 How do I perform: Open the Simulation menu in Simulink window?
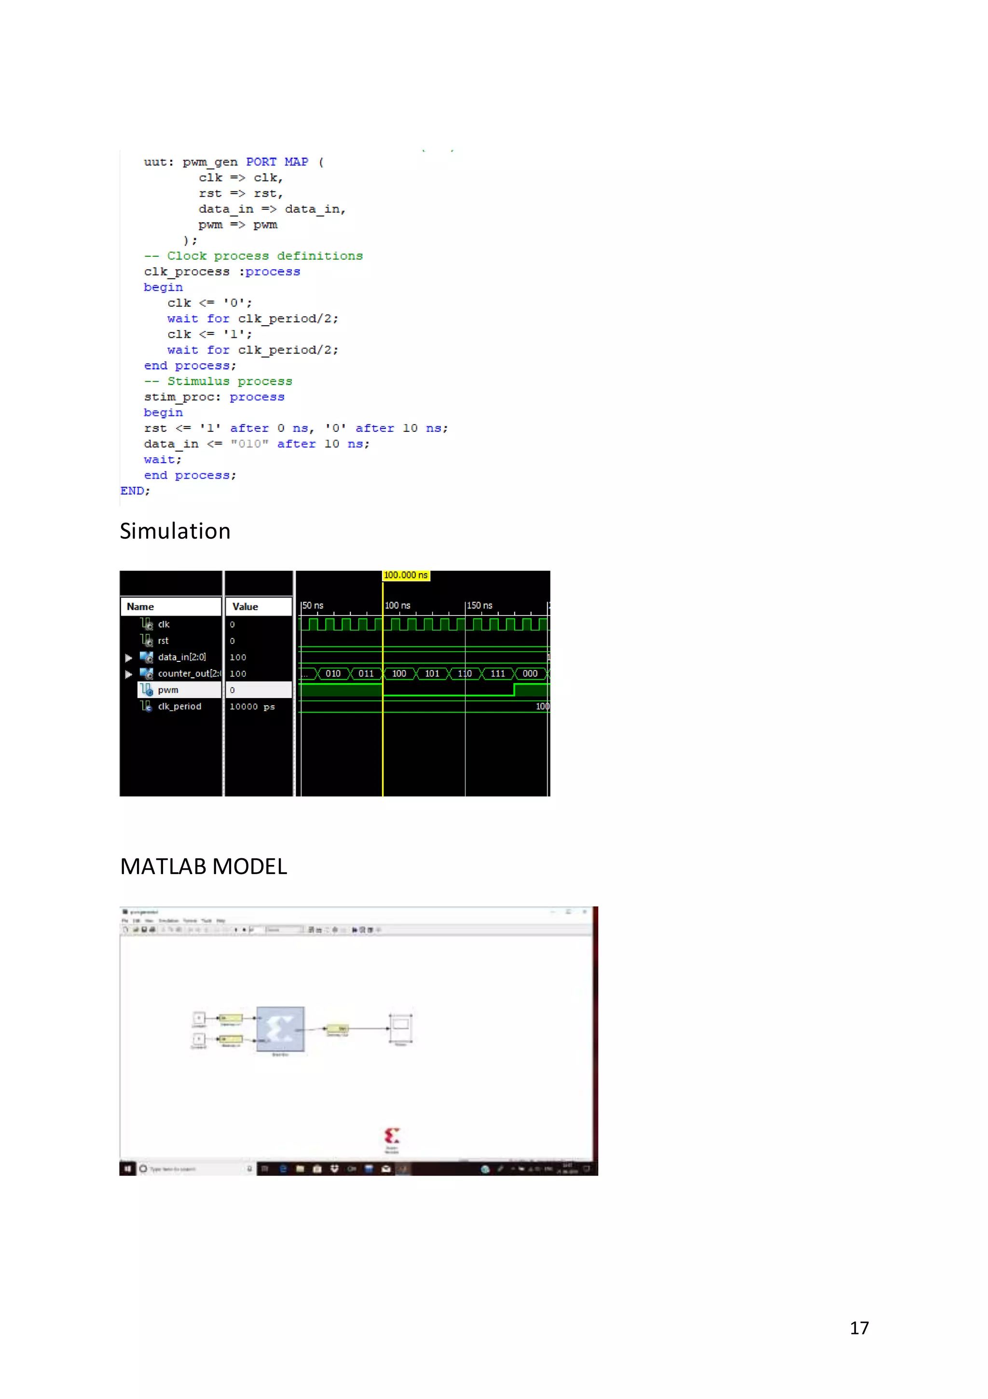click(x=168, y=920)
